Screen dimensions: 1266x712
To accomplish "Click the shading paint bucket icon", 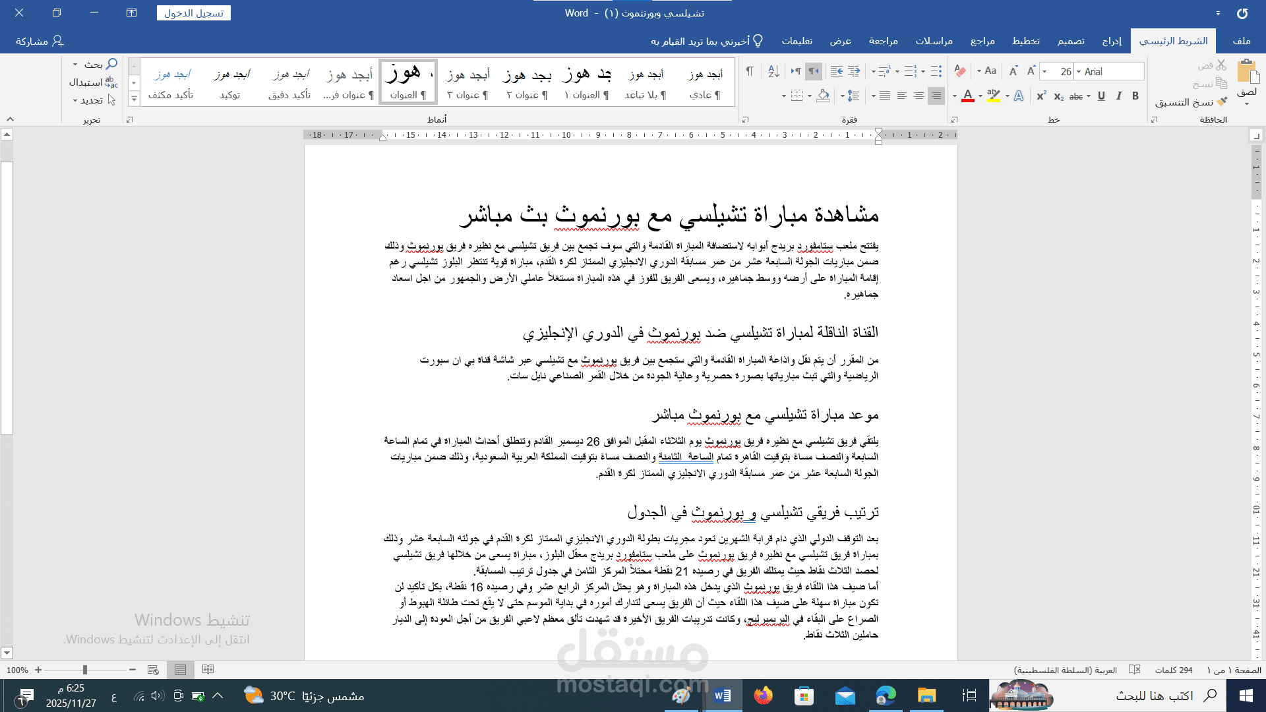I will [x=823, y=96].
